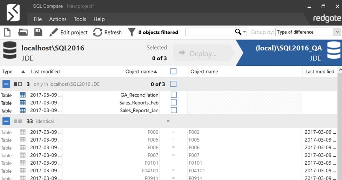The image size is (342, 180).
Task: Click the '(local)\SQL2016_QA' target server name
Action: click(x=289, y=48)
